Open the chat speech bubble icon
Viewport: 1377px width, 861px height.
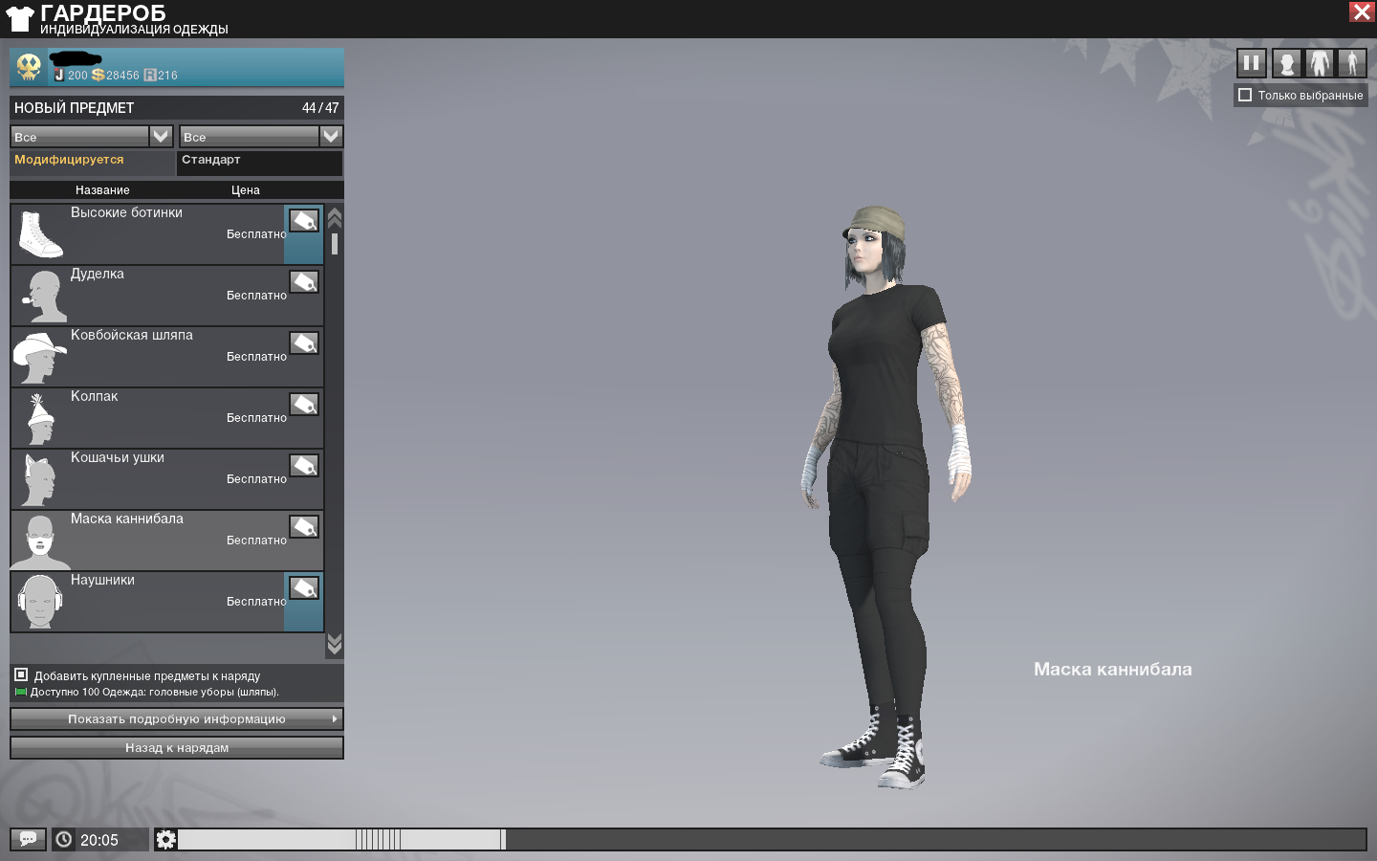(28, 839)
